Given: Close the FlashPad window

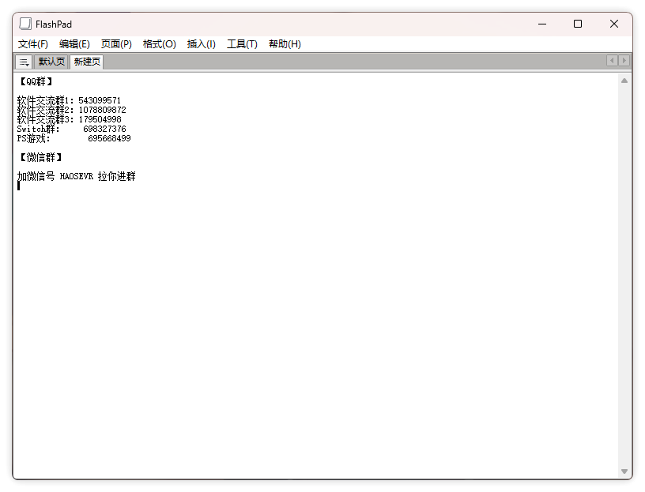Looking at the screenshot, I should click(613, 24).
